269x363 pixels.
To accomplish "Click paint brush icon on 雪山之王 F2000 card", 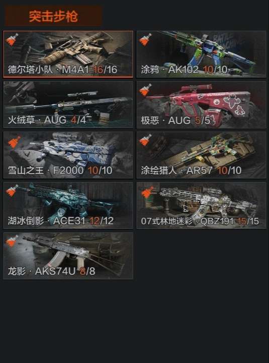I will [14, 142].
